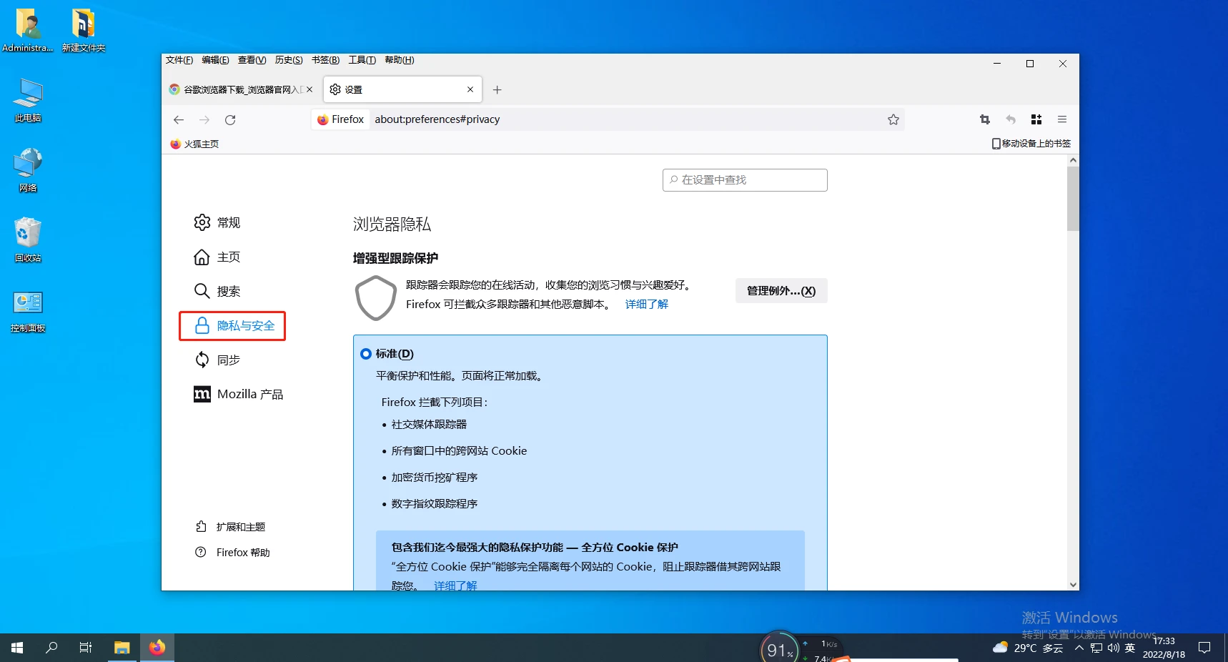Select 隐私与安全 settings category
This screenshot has width=1228, height=662.
232,326
